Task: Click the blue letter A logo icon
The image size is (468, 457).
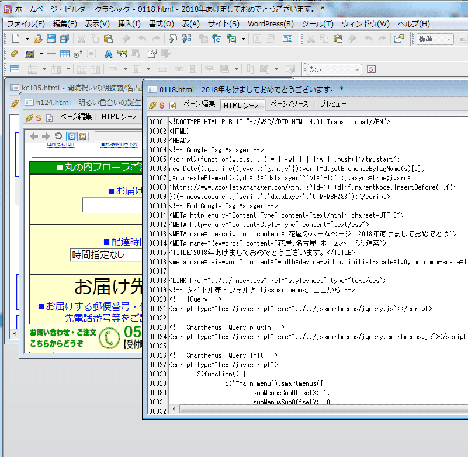Action: (x=108, y=54)
